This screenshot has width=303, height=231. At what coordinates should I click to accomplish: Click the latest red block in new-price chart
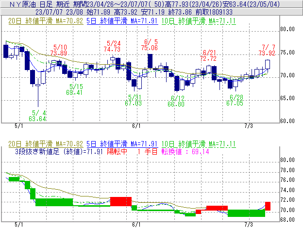pos(268,206)
